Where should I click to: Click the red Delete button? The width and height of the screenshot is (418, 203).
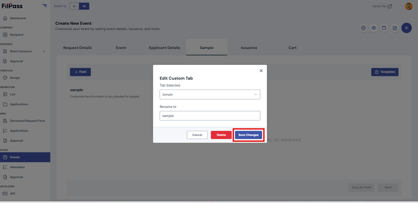(x=221, y=135)
